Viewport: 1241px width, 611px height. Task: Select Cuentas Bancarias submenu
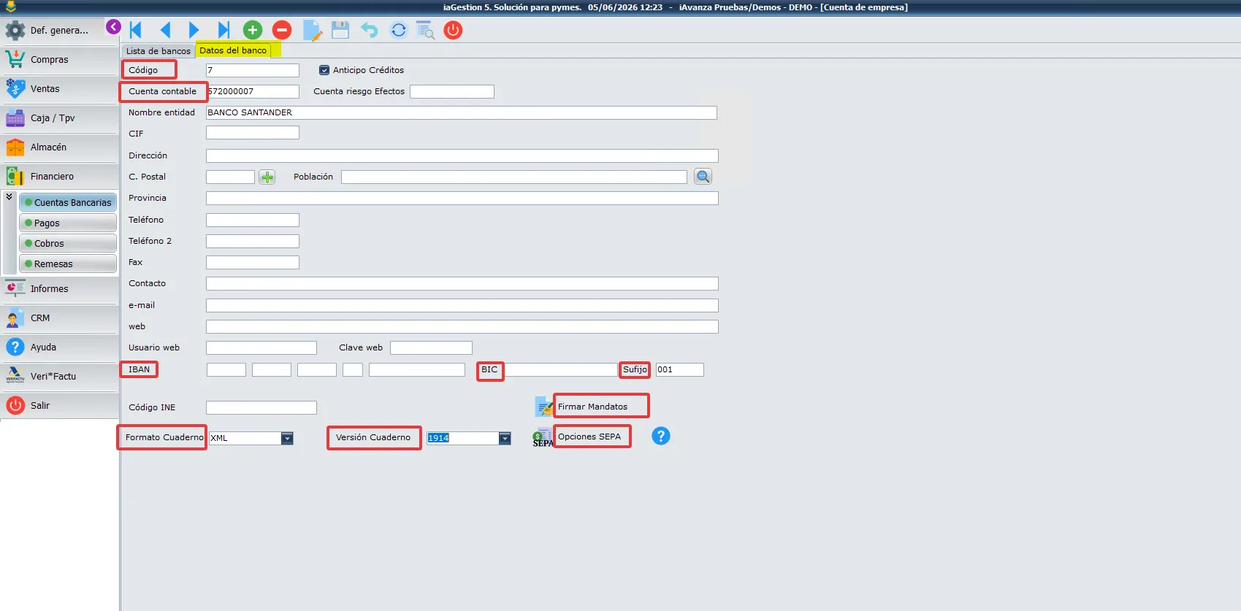pos(68,203)
